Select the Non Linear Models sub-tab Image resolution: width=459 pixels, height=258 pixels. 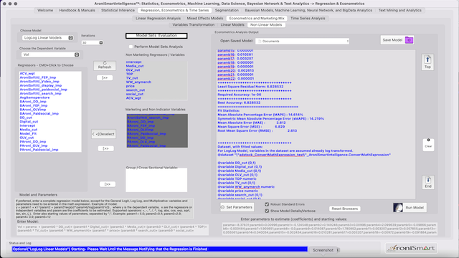click(266, 25)
